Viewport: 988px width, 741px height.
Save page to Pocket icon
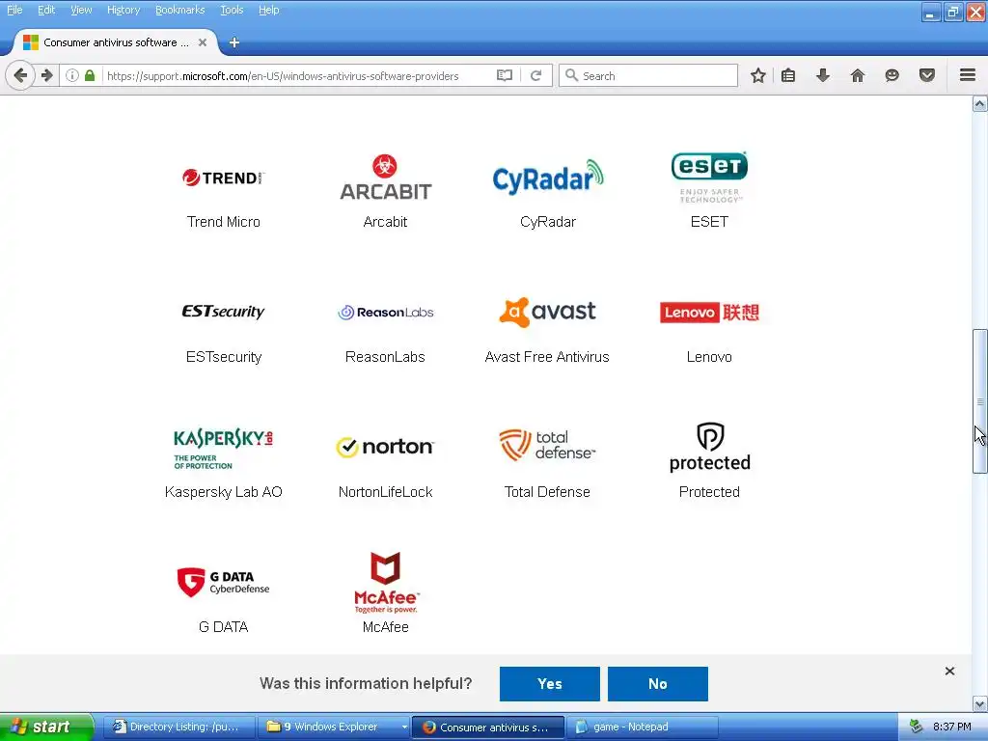tap(927, 75)
